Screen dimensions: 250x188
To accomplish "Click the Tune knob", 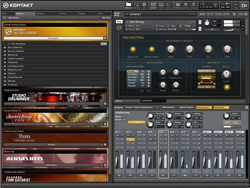I will 207,23.
